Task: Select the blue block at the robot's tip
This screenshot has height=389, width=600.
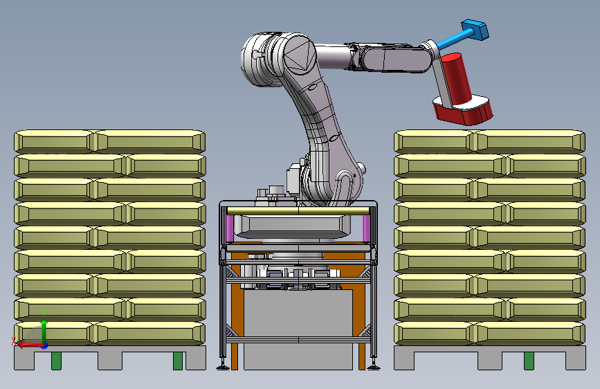Action: pos(475,29)
